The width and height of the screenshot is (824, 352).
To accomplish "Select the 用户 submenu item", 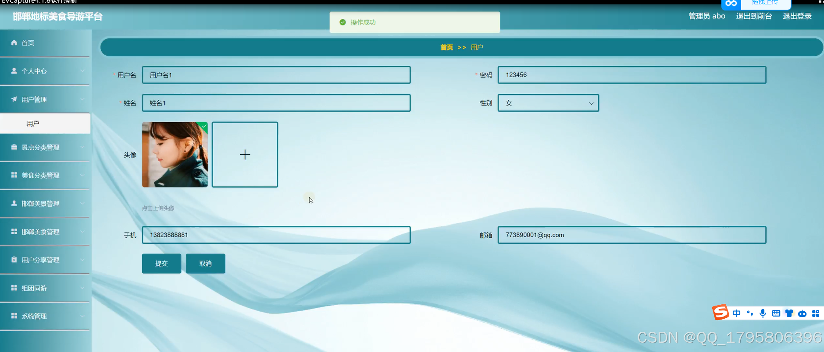I will 45,123.
